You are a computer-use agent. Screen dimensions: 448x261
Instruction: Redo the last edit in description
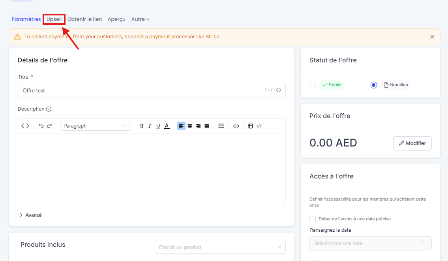[x=50, y=126]
